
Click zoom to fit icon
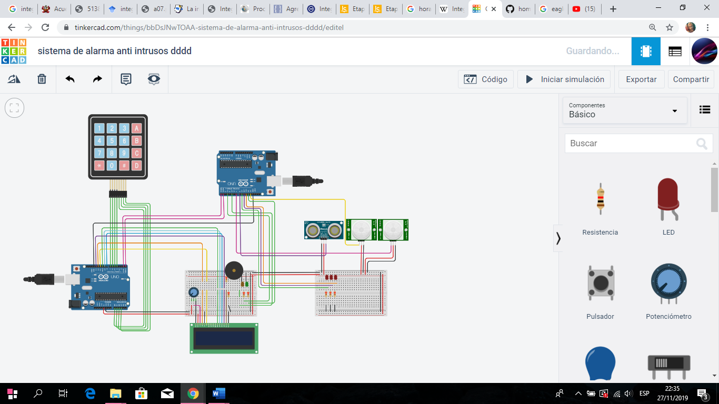pyautogui.click(x=14, y=108)
